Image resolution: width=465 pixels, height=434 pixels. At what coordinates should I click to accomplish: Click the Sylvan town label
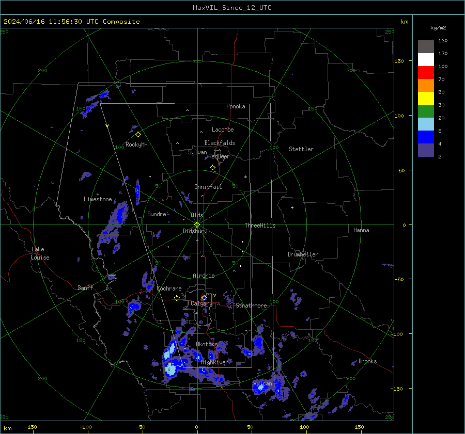pyautogui.click(x=197, y=152)
